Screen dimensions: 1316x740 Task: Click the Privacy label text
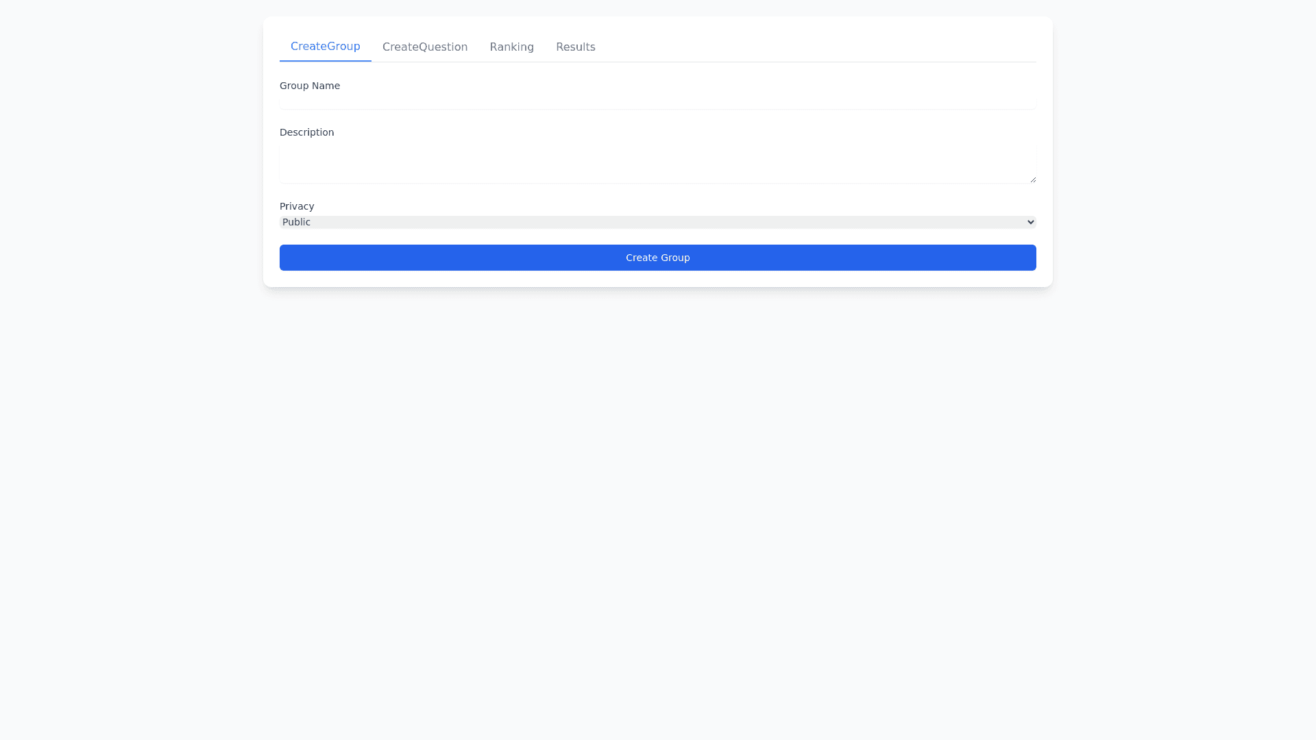point(297,206)
